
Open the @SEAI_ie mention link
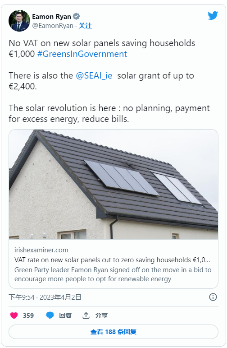coord(94,76)
